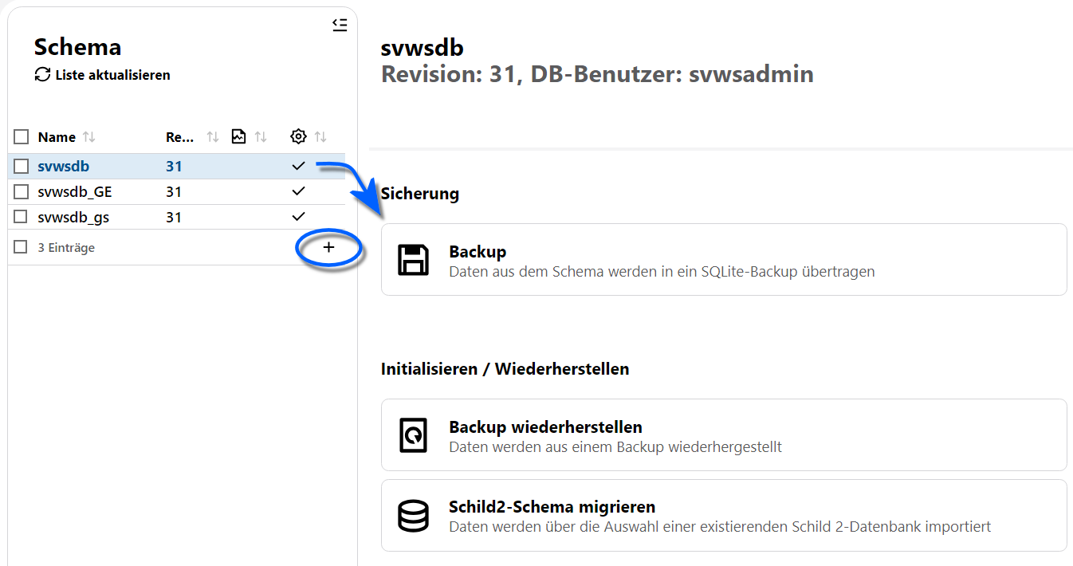Click the svwsdb schema name
The height and width of the screenshot is (566, 1073).
click(65, 166)
